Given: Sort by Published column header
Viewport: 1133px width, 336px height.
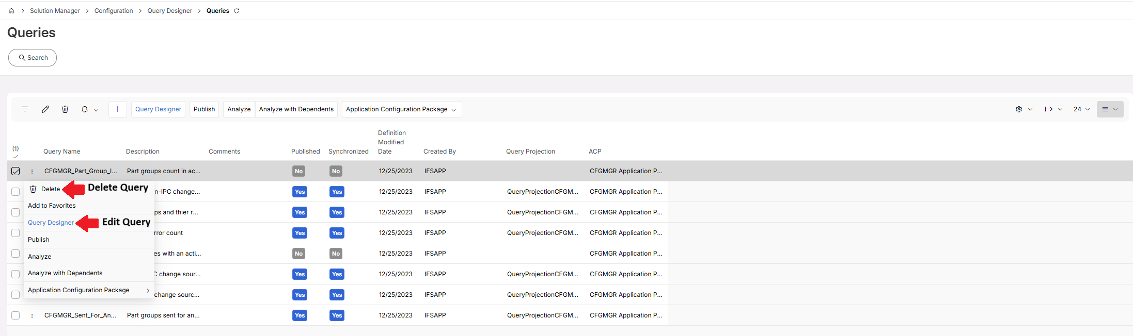Looking at the screenshot, I should pos(306,152).
